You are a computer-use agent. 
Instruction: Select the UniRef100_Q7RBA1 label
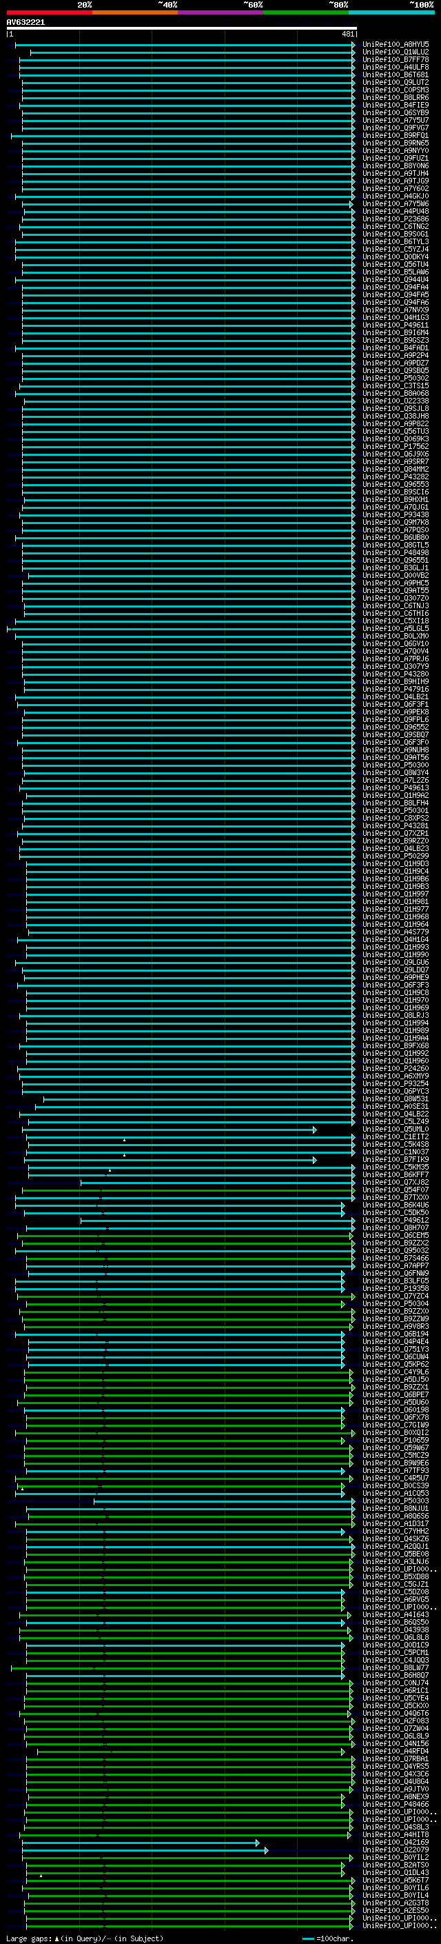point(396,1759)
